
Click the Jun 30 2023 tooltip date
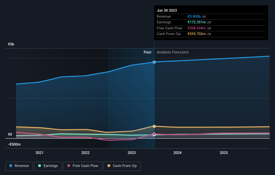click(167, 10)
